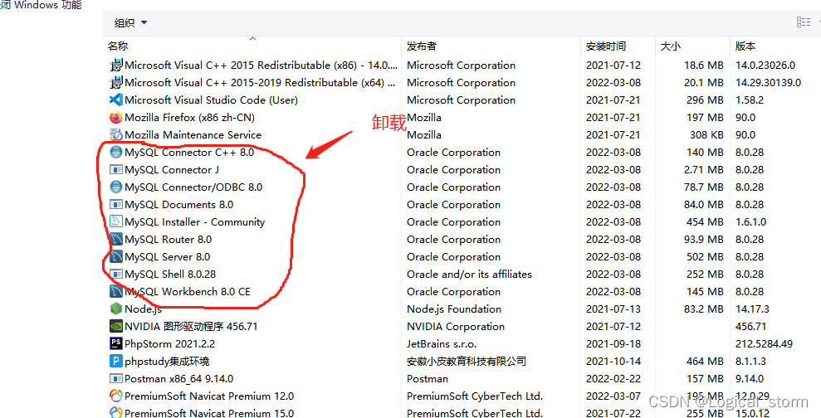Click the 83.2 MB size cell
Viewport: 821px width, 418px height.
pyautogui.click(x=704, y=309)
